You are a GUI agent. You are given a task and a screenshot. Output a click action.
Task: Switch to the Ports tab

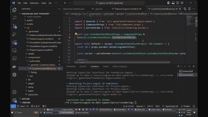[106, 66]
